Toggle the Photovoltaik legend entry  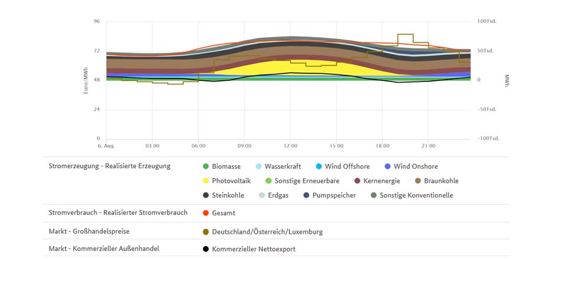tap(227, 181)
